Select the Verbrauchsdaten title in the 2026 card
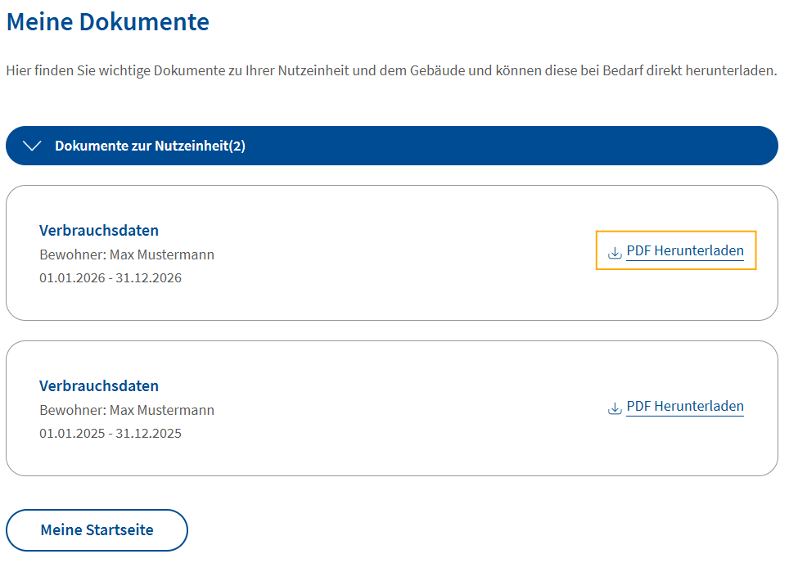This screenshot has height=572, width=807. coord(99,231)
